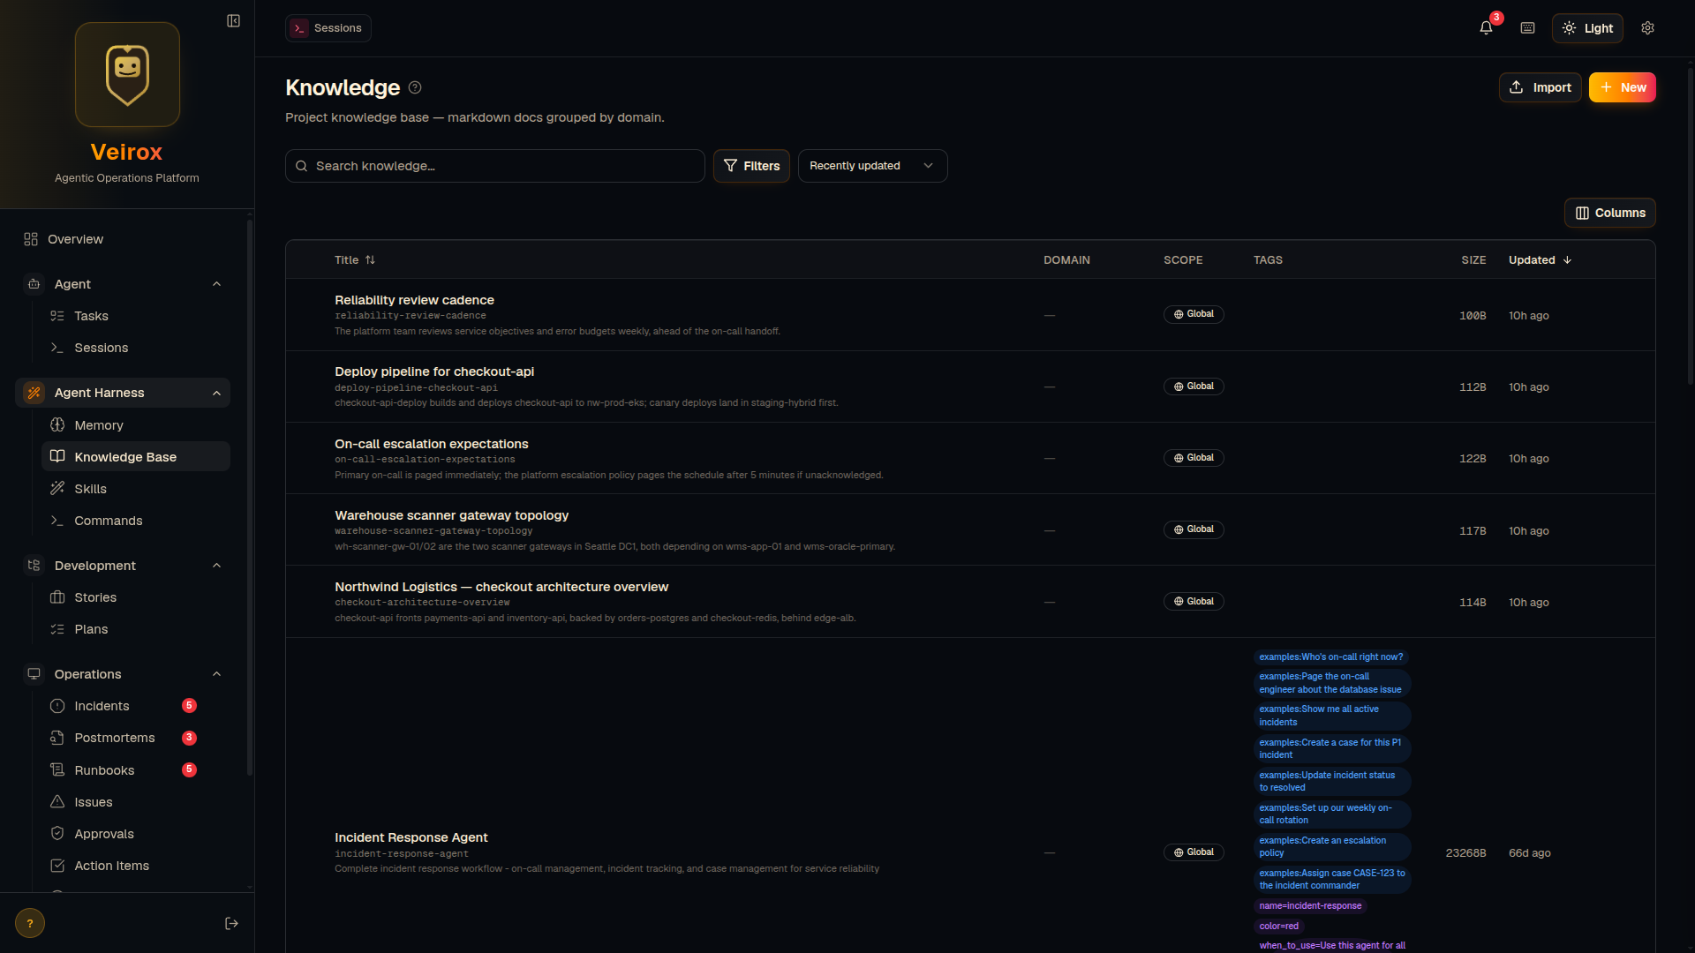Open Commands menu item
The width and height of the screenshot is (1695, 953).
coord(136,521)
